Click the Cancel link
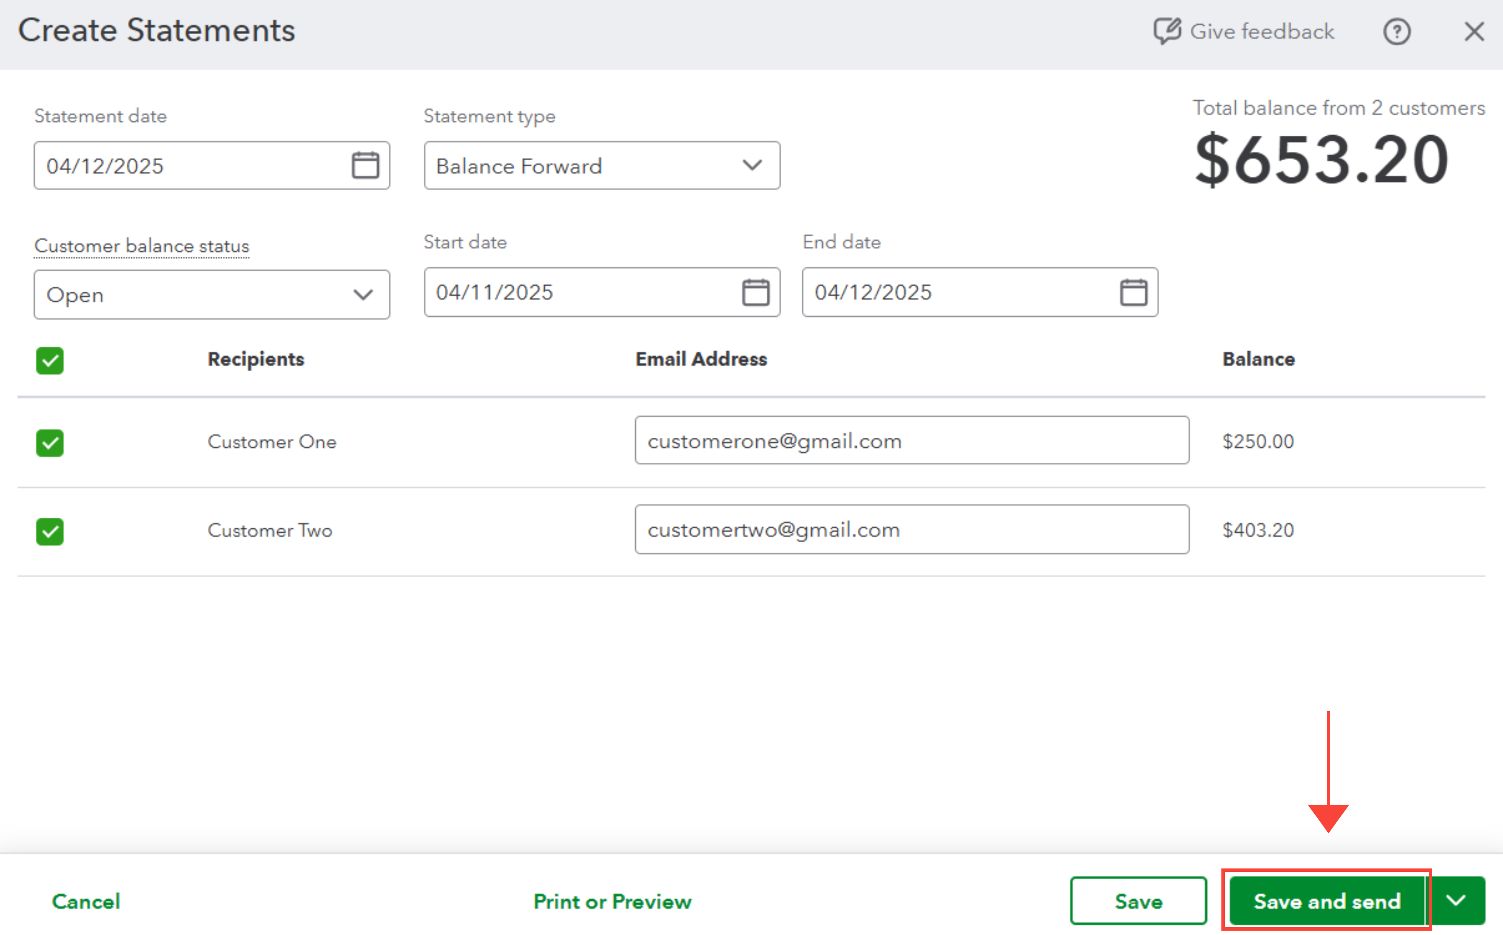This screenshot has height=935, width=1503. coord(86,901)
